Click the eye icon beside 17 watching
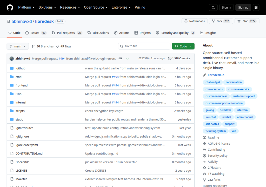This screenshot has height=187, width=266. coord(204,174)
